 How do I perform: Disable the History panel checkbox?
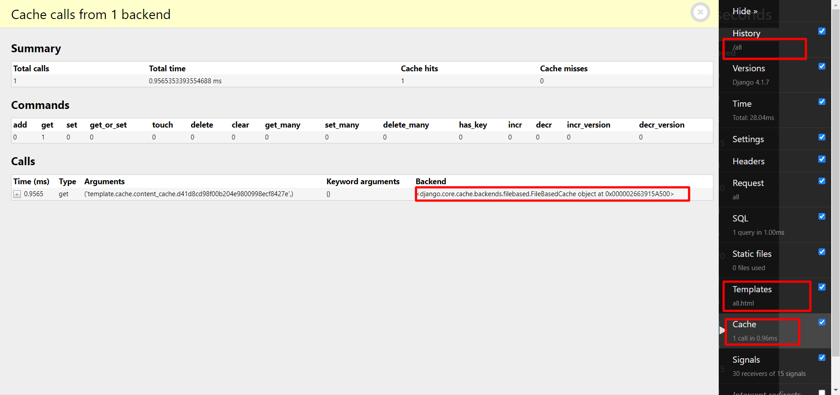pyautogui.click(x=822, y=31)
